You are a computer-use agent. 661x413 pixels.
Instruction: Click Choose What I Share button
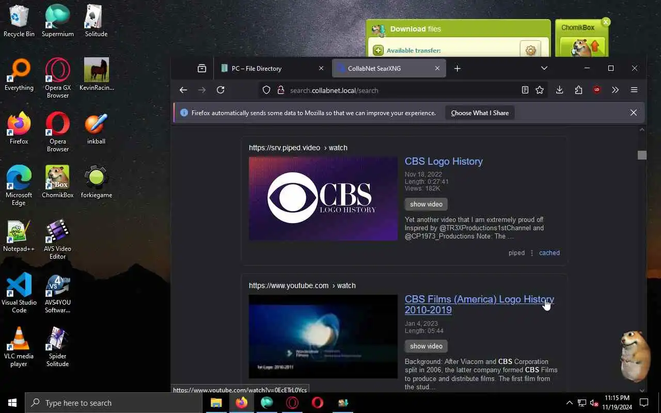tap(480, 113)
